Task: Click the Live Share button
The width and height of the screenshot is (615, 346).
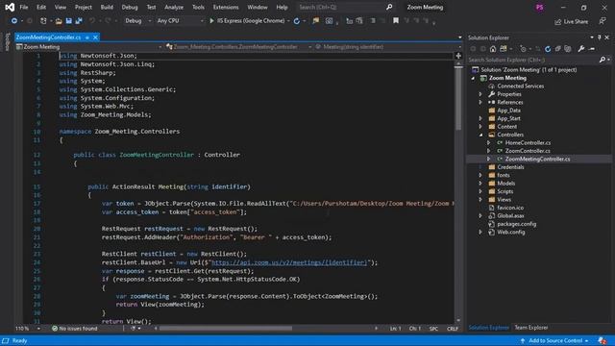Action: coord(571,21)
